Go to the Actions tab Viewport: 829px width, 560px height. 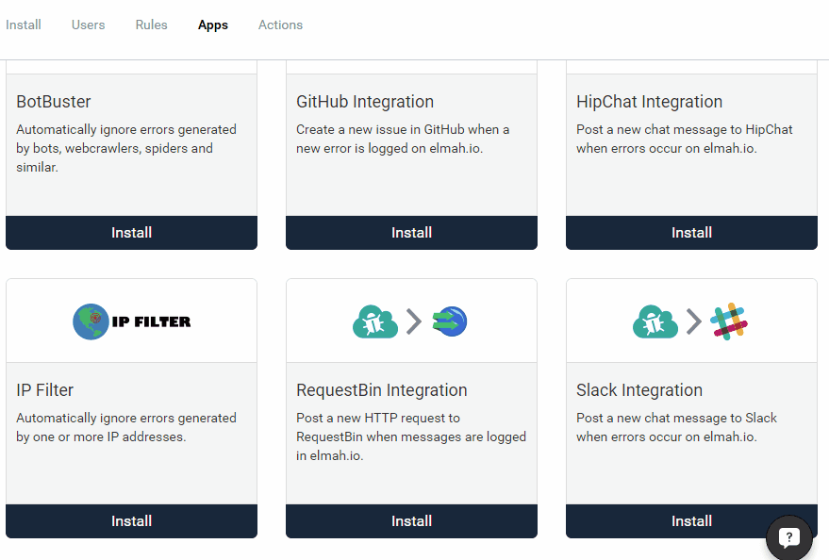point(280,25)
